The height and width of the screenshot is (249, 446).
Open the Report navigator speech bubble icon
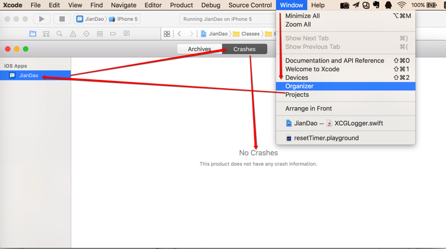click(x=127, y=33)
